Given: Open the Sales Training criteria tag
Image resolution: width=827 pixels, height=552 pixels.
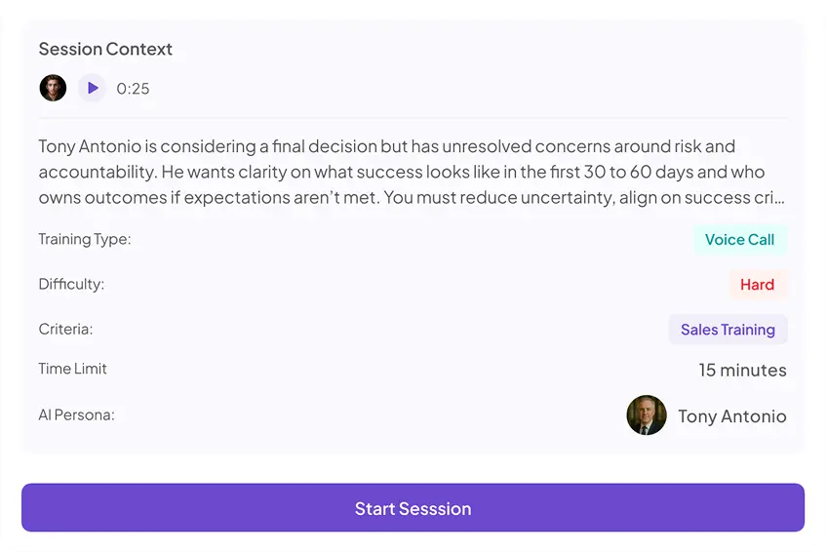Looking at the screenshot, I should coord(728,330).
